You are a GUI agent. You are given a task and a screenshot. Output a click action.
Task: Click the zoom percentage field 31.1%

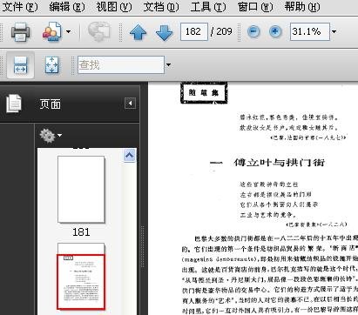point(310,31)
